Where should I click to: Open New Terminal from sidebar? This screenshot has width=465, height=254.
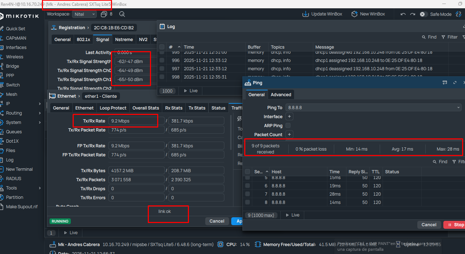pyautogui.click(x=19, y=169)
